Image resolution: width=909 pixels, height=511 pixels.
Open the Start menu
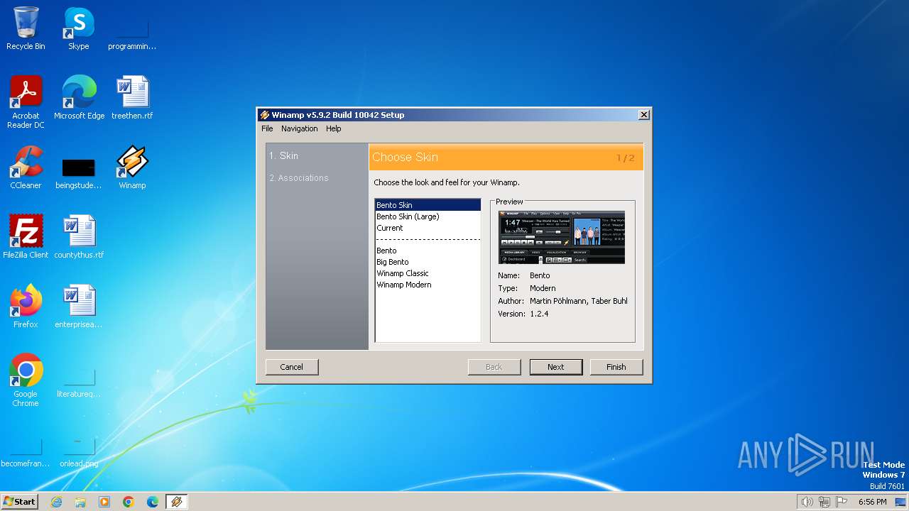pos(19,502)
